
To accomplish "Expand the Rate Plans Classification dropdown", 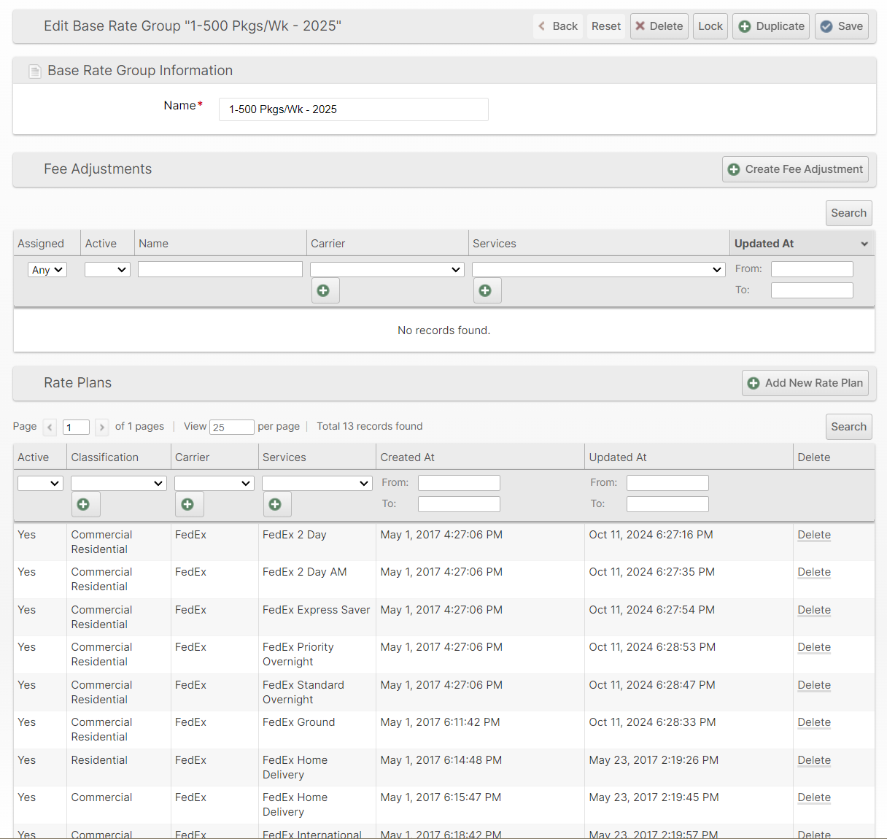I will [x=119, y=483].
